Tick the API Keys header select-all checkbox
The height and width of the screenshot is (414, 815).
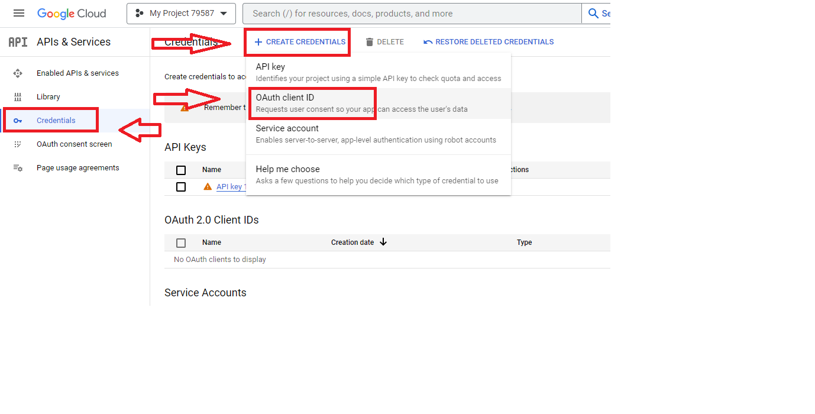tap(181, 170)
